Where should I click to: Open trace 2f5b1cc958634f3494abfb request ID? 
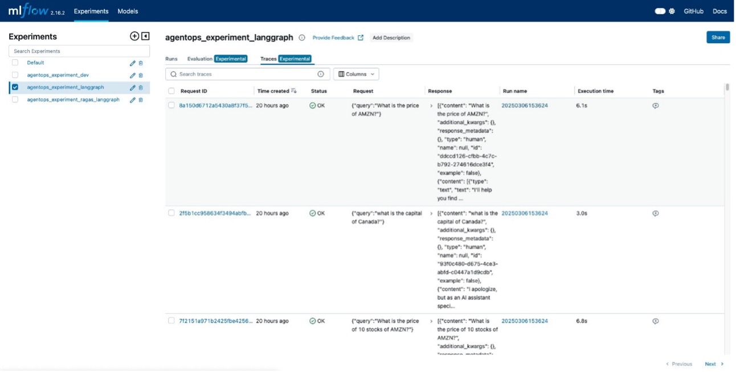pos(215,213)
